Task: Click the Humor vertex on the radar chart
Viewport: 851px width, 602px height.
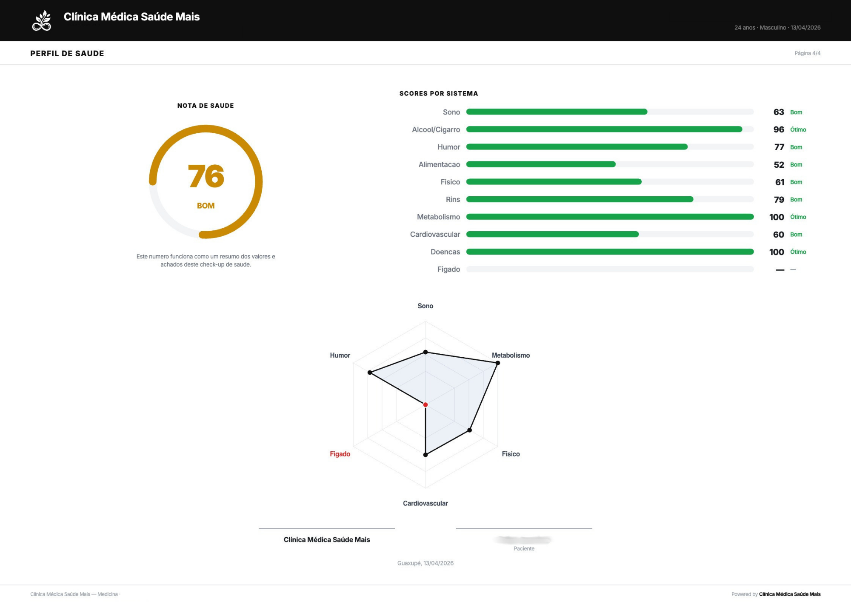Action: [370, 372]
